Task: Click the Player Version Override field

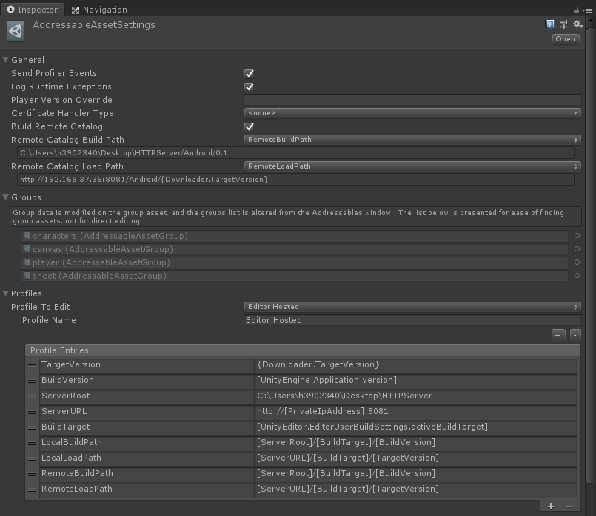Action: (x=412, y=100)
